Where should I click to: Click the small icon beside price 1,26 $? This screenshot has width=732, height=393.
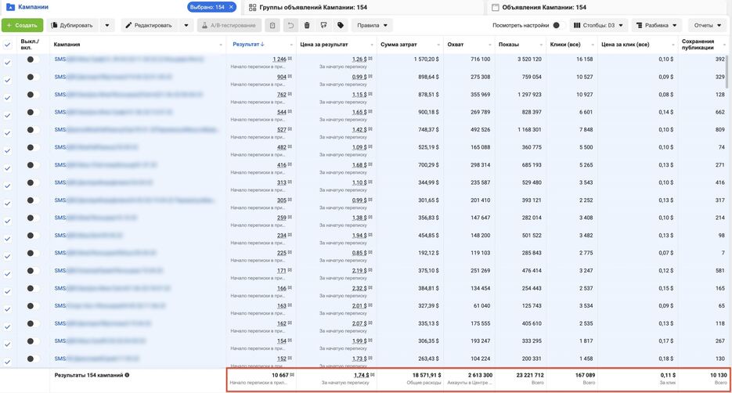pos(370,59)
